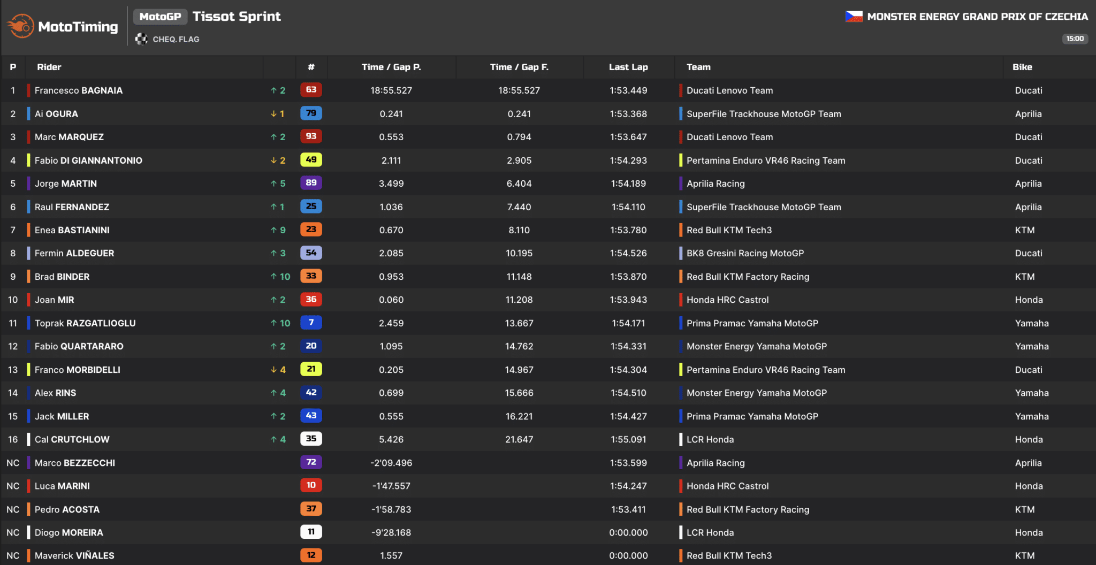Click Rins's number 42 badge
The image size is (1096, 565).
coord(311,393)
